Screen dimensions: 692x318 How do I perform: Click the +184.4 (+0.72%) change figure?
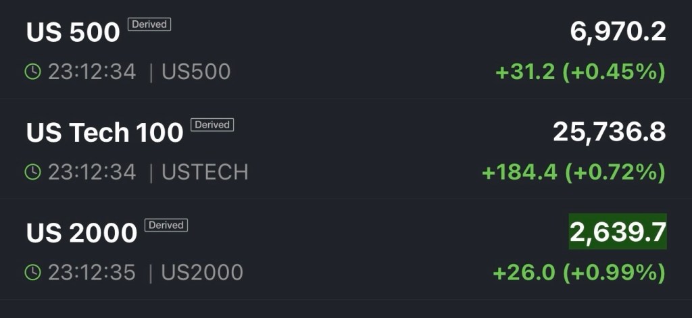pos(573,172)
